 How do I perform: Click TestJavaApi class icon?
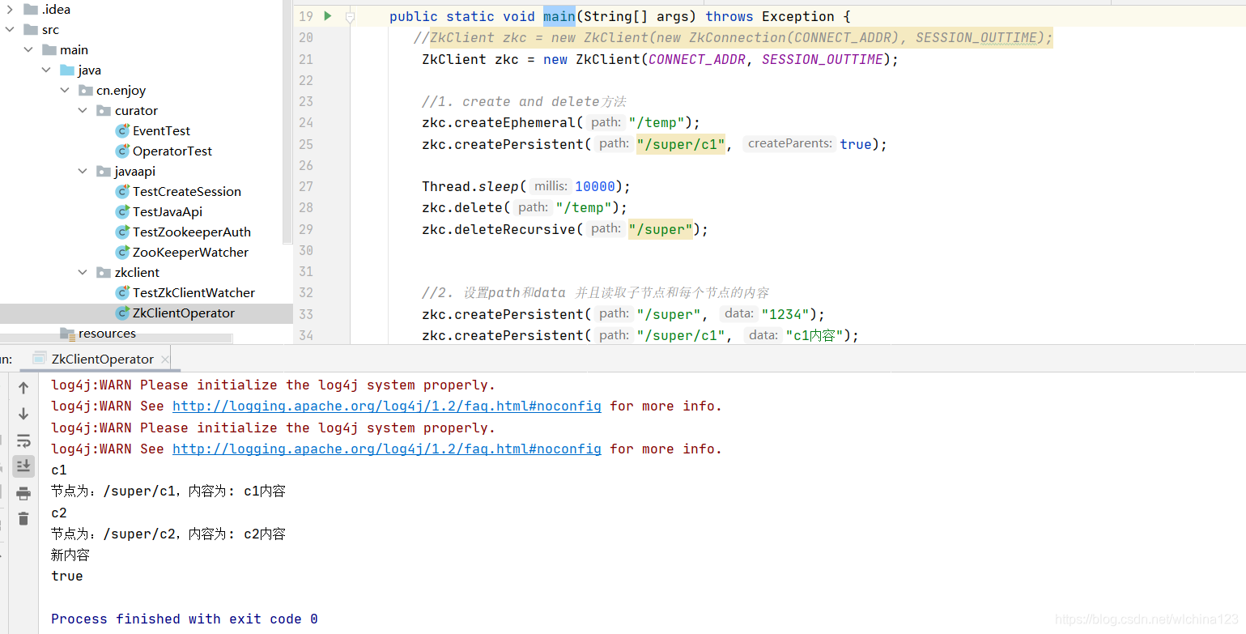122,211
